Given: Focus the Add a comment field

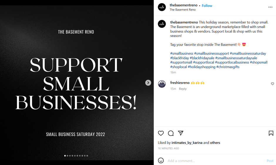Looking at the screenshot, I should click(x=216, y=161).
